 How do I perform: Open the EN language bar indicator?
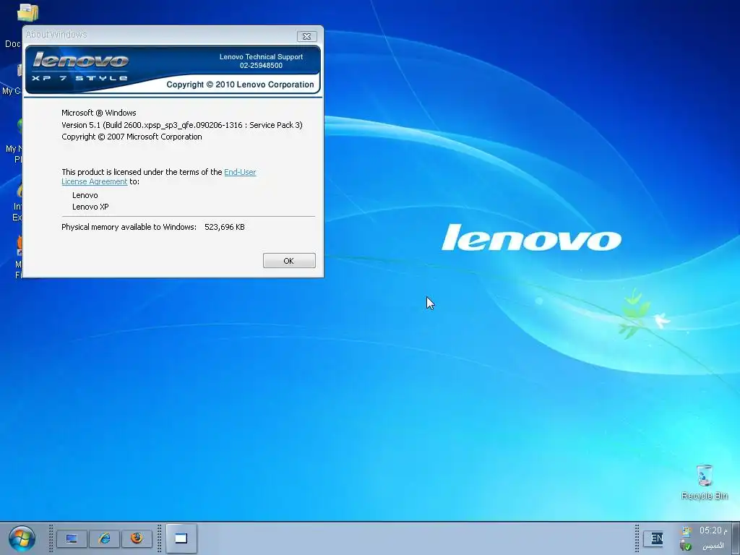(x=656, y=538)
